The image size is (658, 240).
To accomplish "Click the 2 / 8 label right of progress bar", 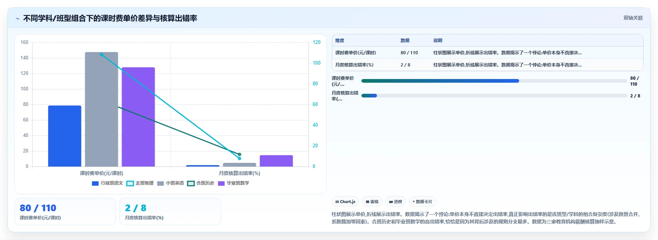I will tap(635, 96).
